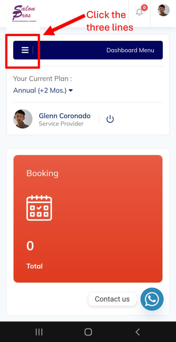The width and height of the screenshot is (176, 342).
Task: Click Glenn Coronado's round profile photo
Action: click(23, 119)
